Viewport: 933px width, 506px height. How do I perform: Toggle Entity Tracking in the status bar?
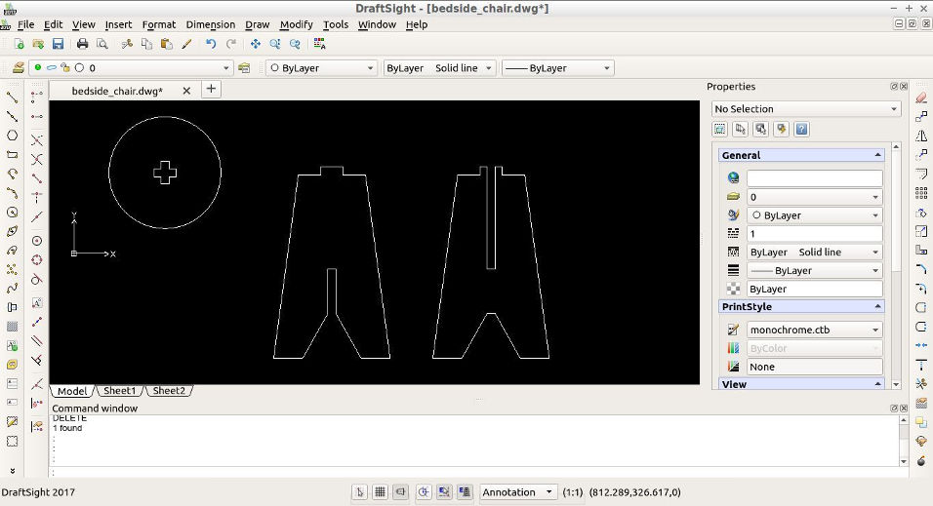coord(465,492)
